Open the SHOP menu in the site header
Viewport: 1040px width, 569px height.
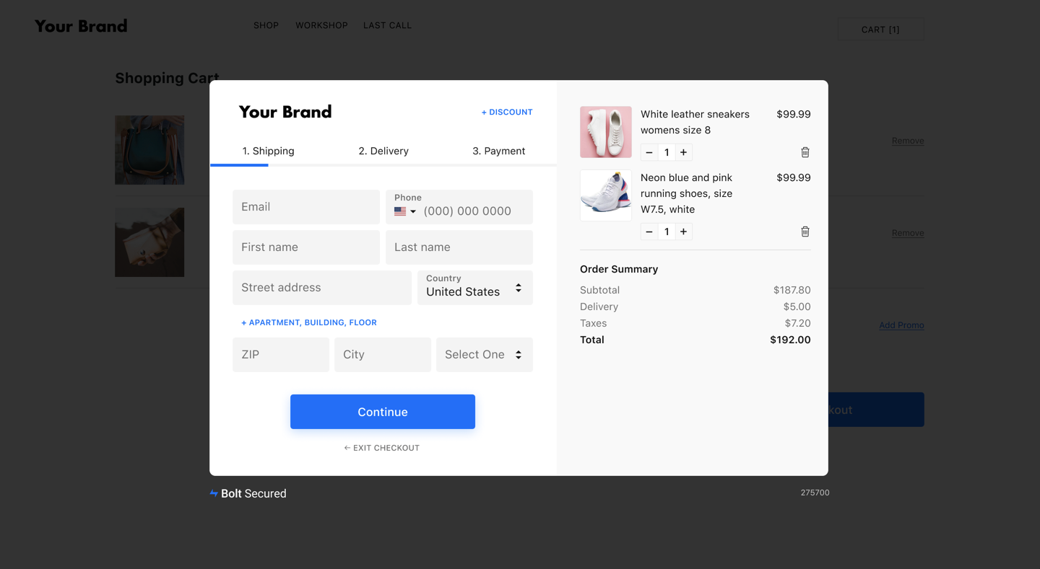click(x=266, y=25)
